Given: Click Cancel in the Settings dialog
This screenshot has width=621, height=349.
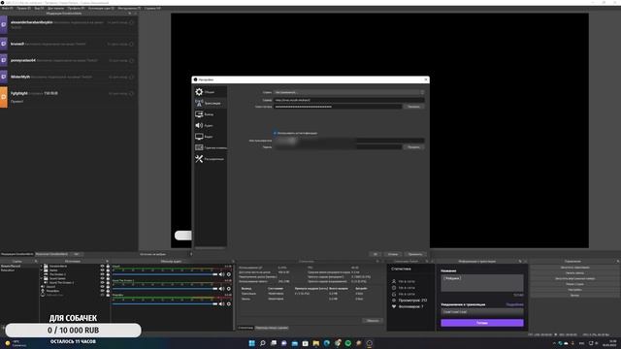Looking at the screenshot, I should 392,254.
